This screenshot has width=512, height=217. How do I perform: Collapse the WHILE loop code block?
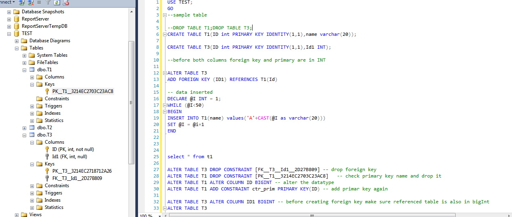click(164, 105)
